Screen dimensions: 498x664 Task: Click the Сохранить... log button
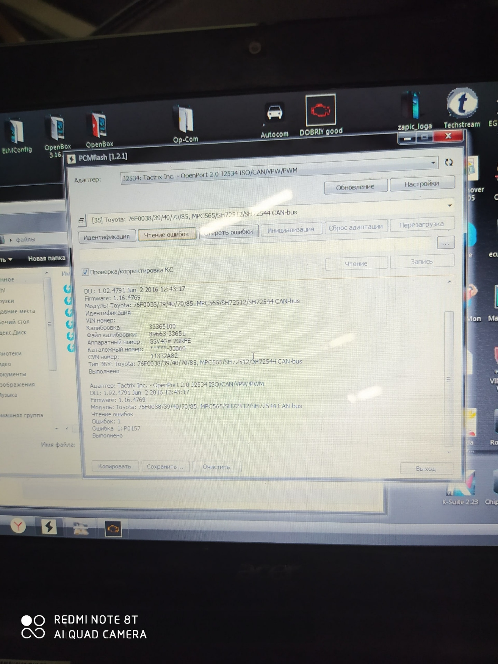(165, 467)
